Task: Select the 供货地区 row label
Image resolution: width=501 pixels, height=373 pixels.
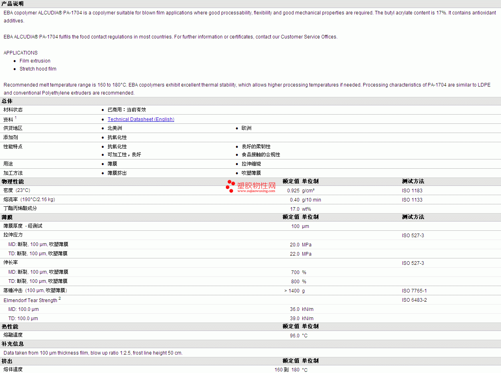Action: pyautogui.click(x=13, y=128)
